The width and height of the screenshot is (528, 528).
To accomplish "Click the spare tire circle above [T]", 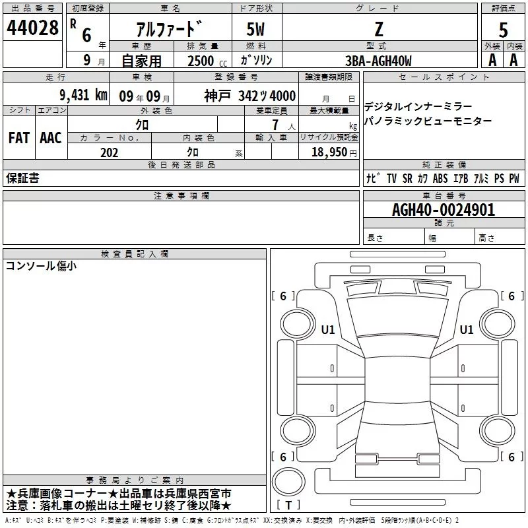I will click(x=288, y=482).
